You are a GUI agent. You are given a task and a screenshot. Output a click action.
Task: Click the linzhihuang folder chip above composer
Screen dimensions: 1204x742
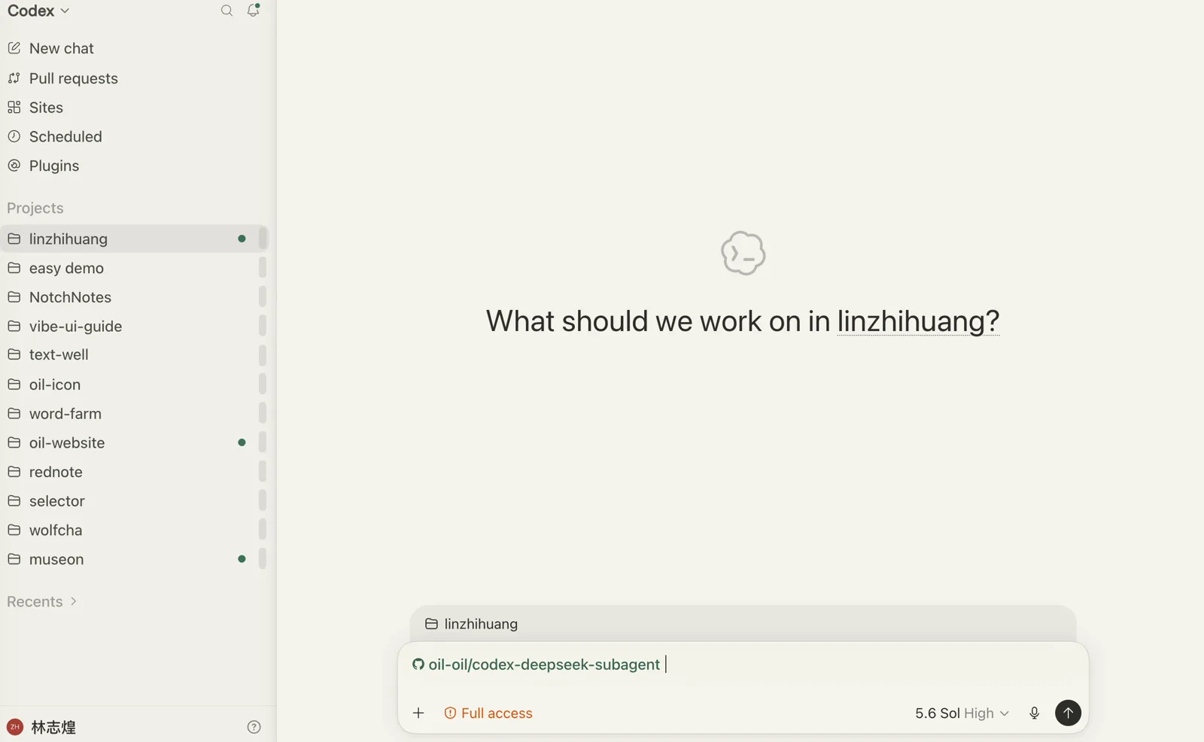[x=472, y=624]
